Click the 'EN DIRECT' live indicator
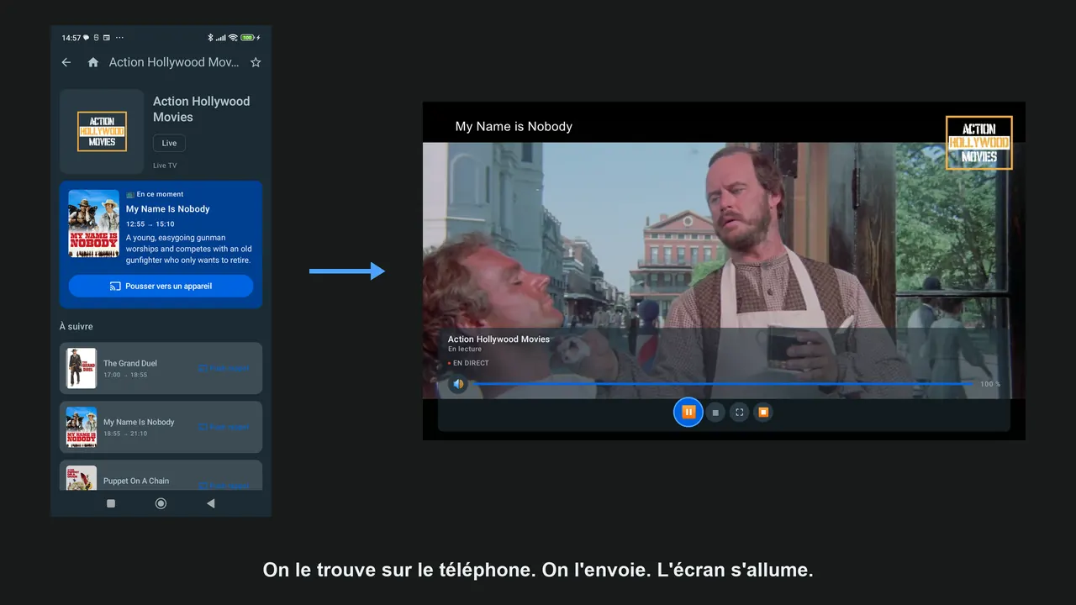The width and height of the screenshot is (1076, 605). [x=468, y=363]
